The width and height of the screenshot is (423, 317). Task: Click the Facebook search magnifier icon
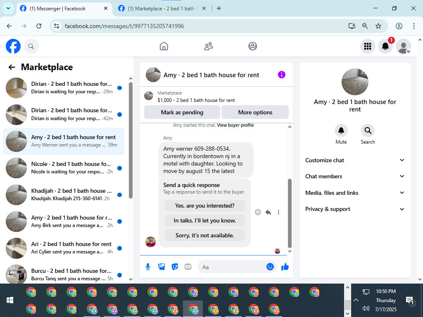31,46
